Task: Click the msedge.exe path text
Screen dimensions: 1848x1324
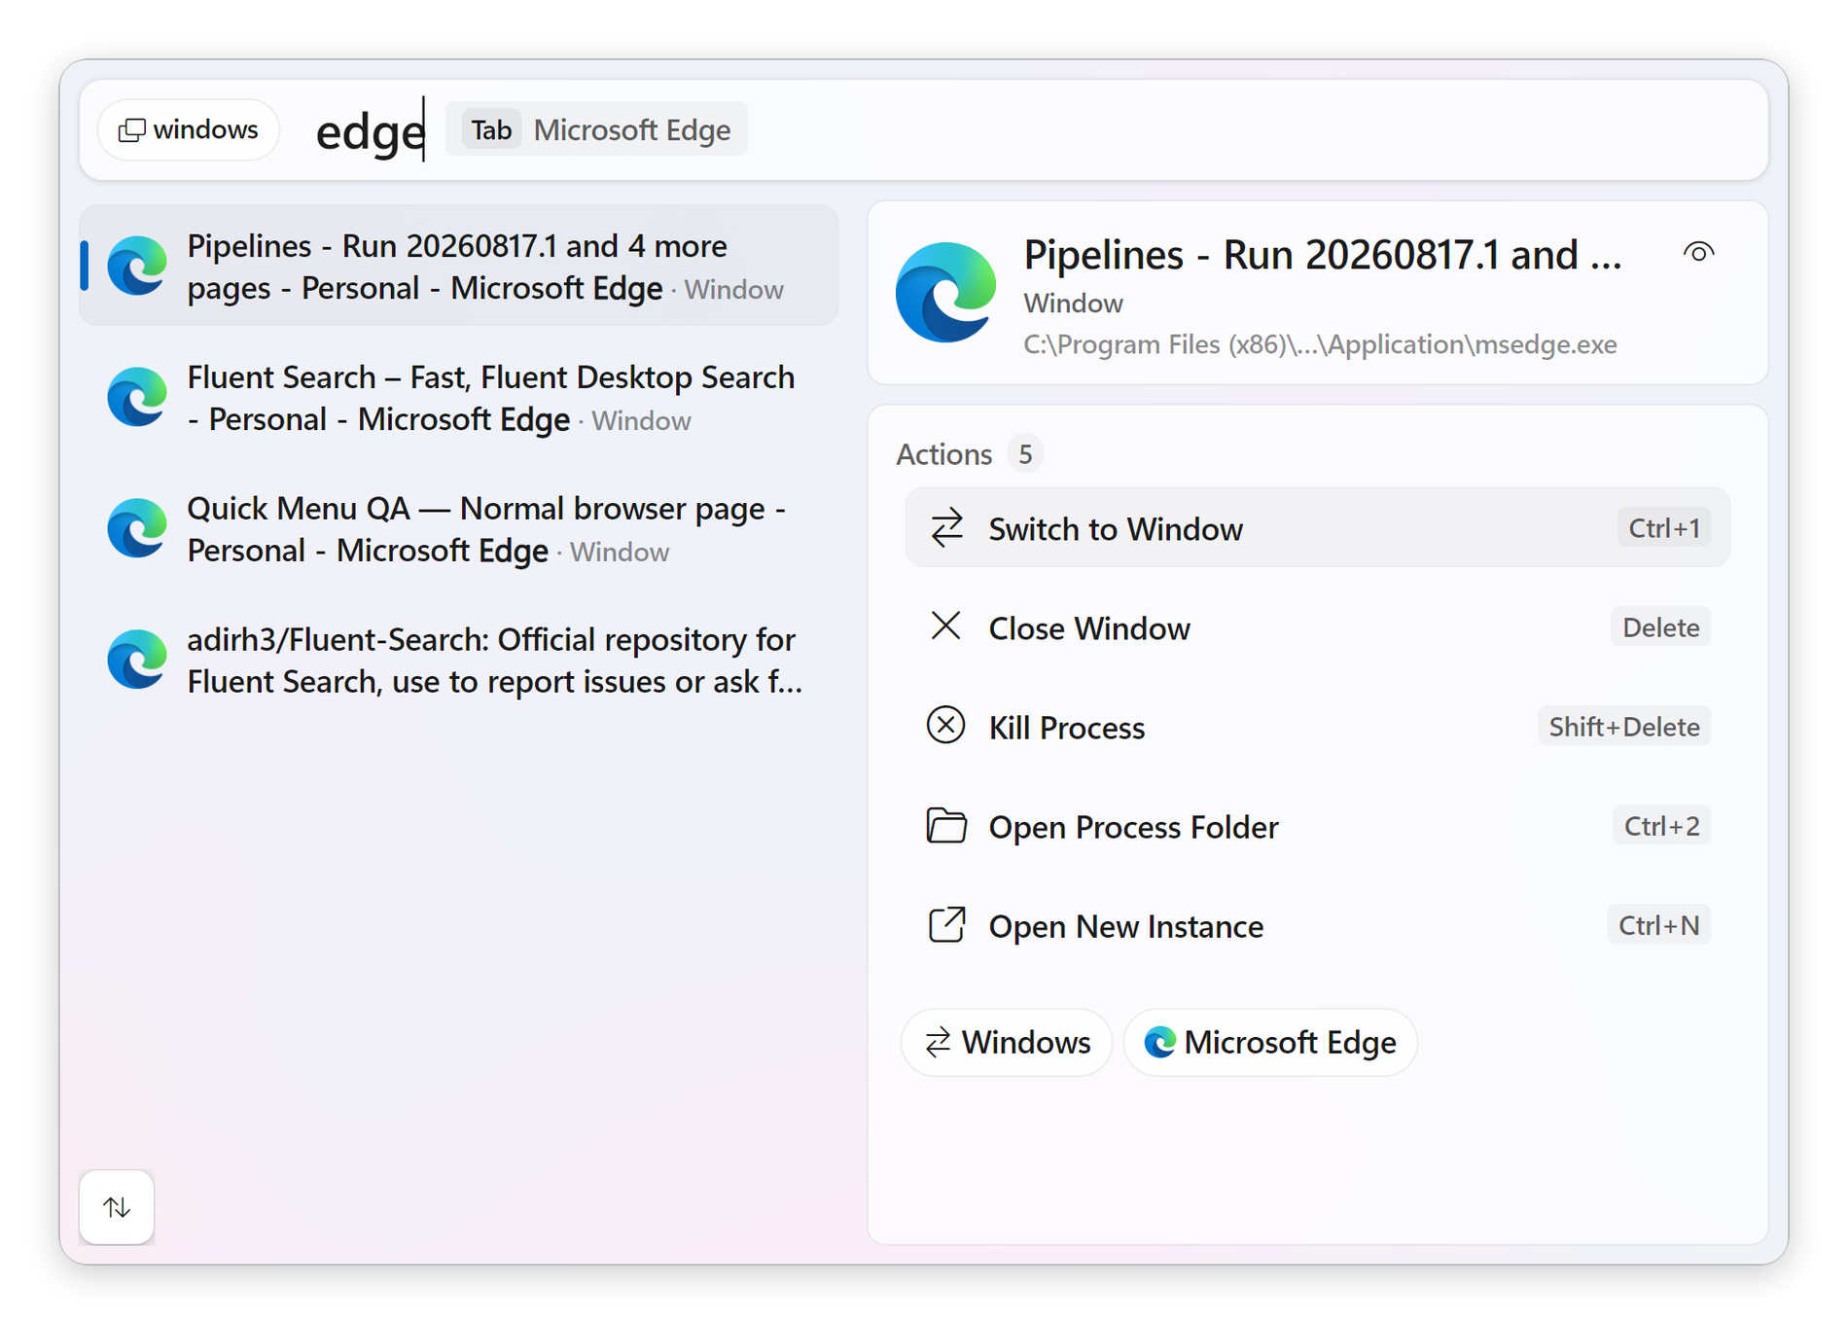Action: [x=1320, y=344]
